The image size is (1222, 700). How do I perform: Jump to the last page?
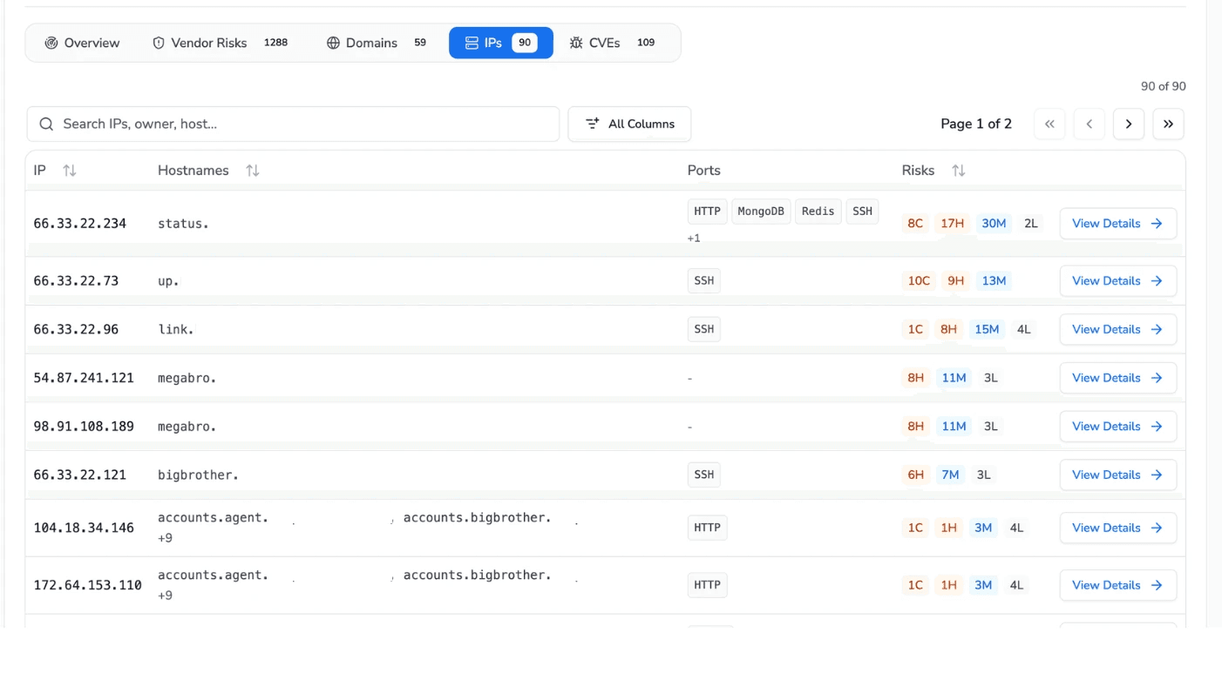point(1168,124)
